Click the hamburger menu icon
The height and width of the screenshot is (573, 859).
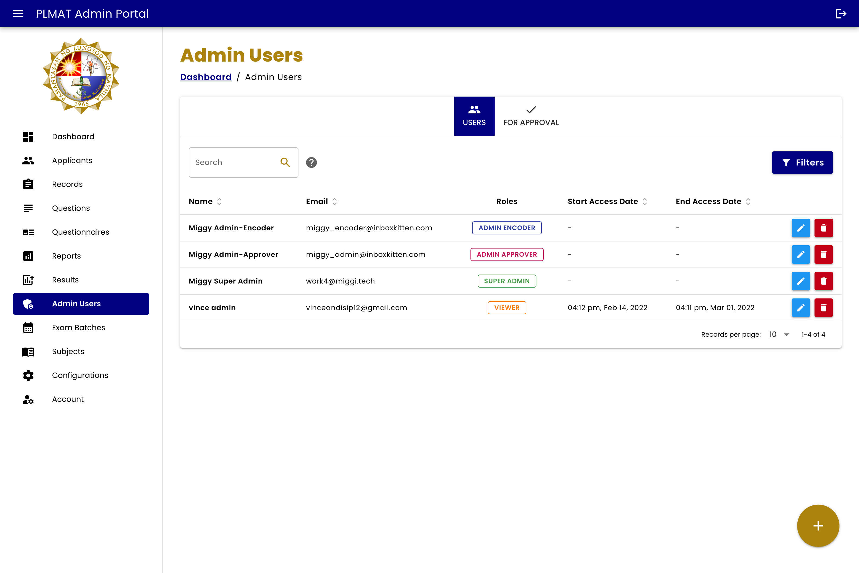[x=18, y=14]
